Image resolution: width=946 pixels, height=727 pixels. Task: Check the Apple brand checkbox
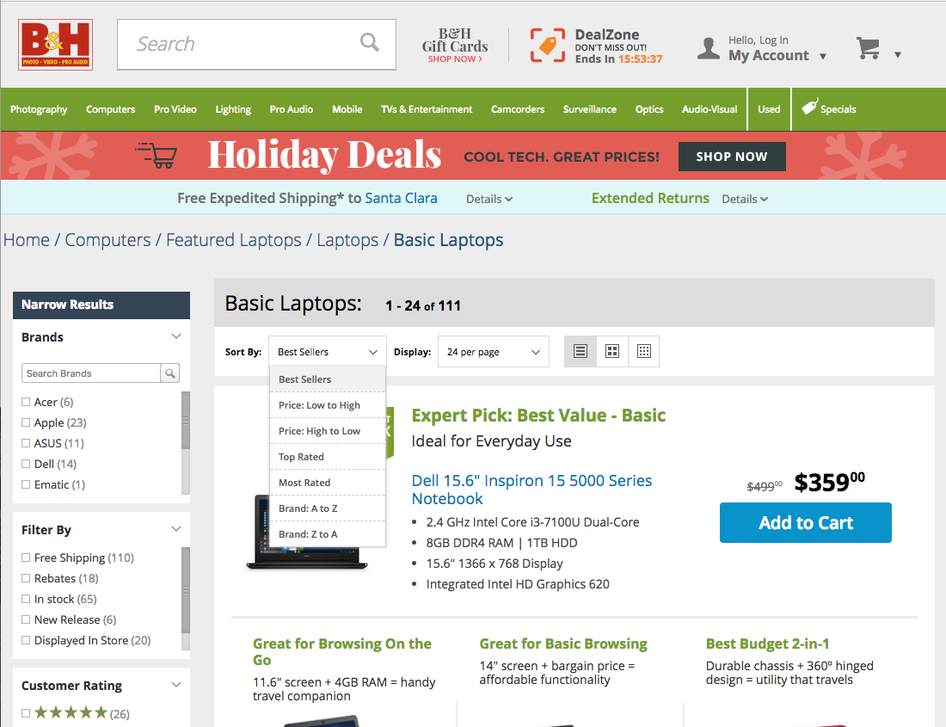click(26, 422)
